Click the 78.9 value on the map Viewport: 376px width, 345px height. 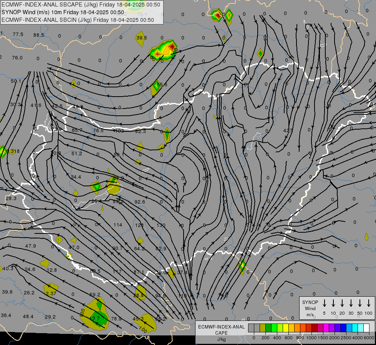tap(116, 319)
